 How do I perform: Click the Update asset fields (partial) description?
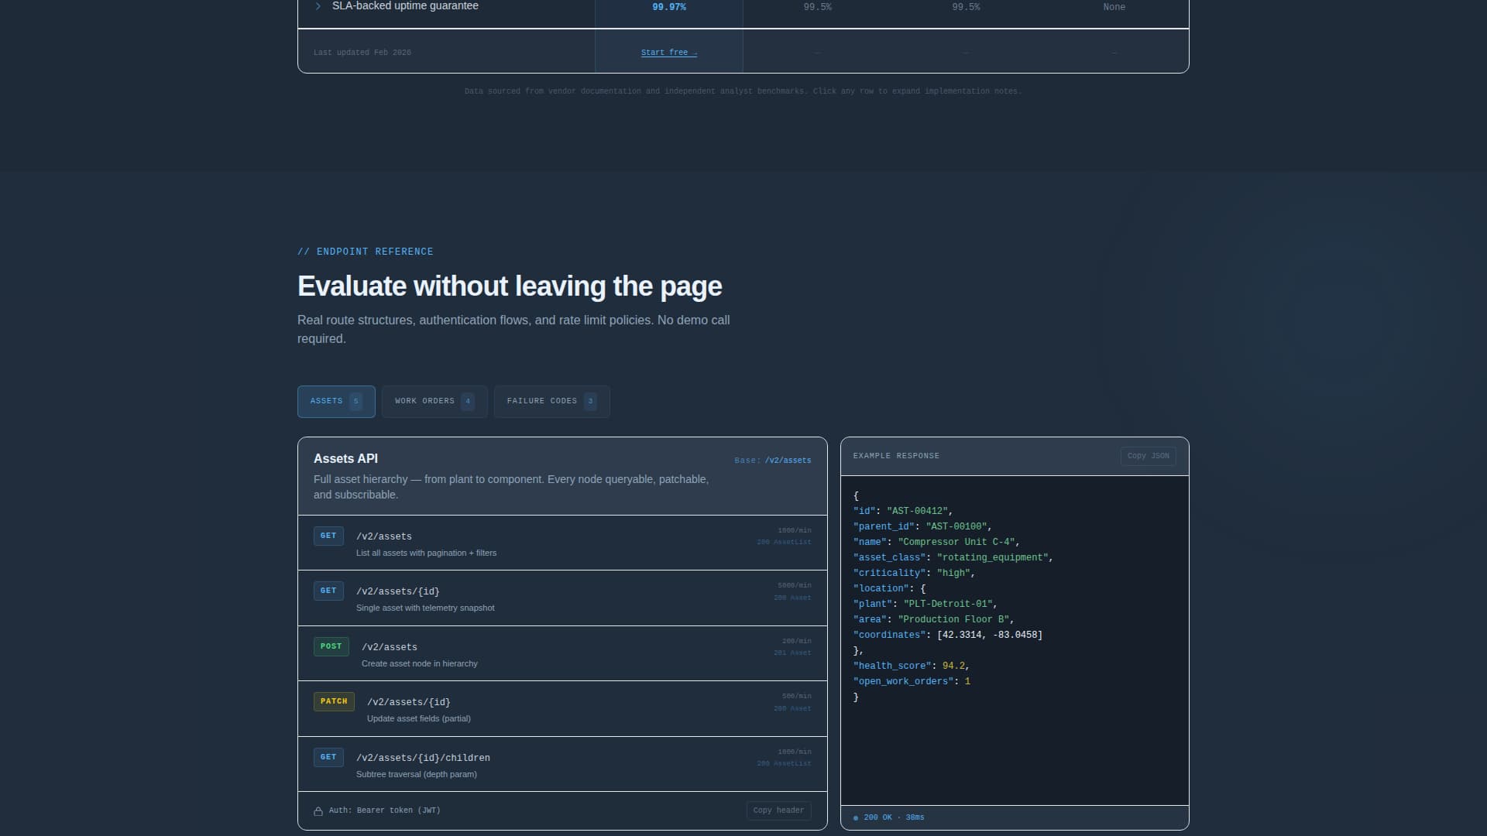click(419, 719)
